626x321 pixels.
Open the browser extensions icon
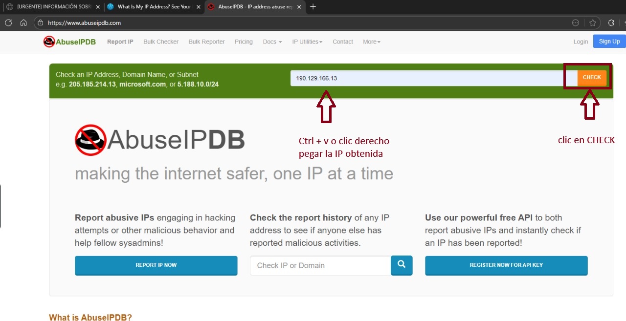point(611,22)
